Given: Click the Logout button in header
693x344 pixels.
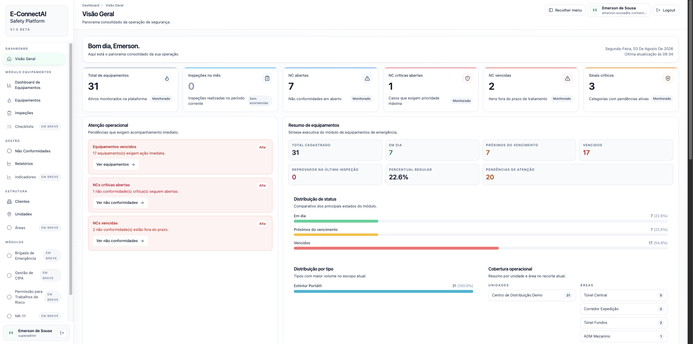Looking at the screenshot, I should pos(666,10).
